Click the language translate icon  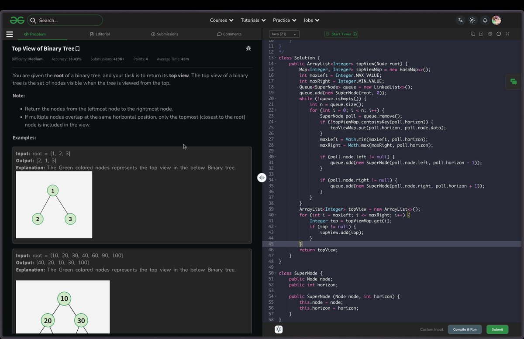coord(460,20)
